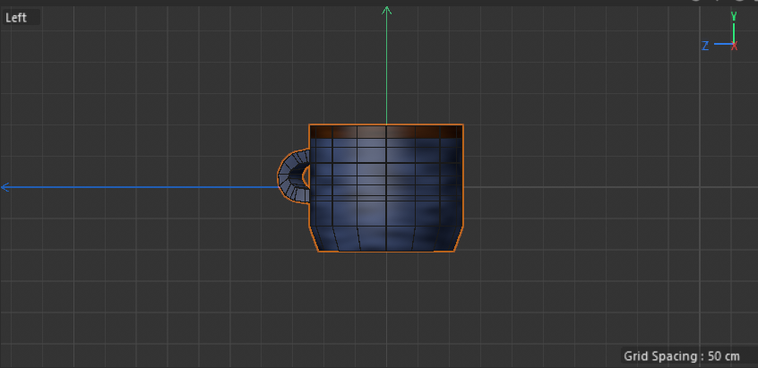The width and height of the screenshot is (758, 368).
Task: Click the cup's flat bottom edge
Action: (x=386, y=251)
